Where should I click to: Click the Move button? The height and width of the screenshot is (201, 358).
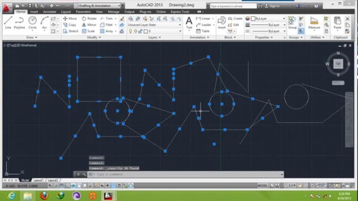click(70, 18)
